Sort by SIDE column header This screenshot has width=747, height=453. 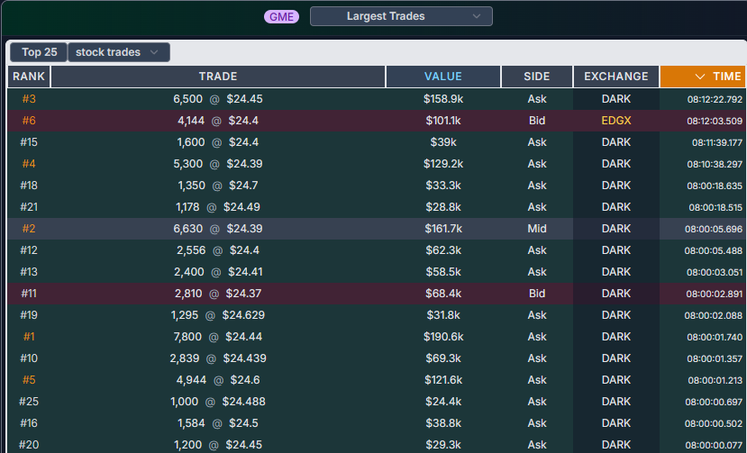[x=537, y=77]
